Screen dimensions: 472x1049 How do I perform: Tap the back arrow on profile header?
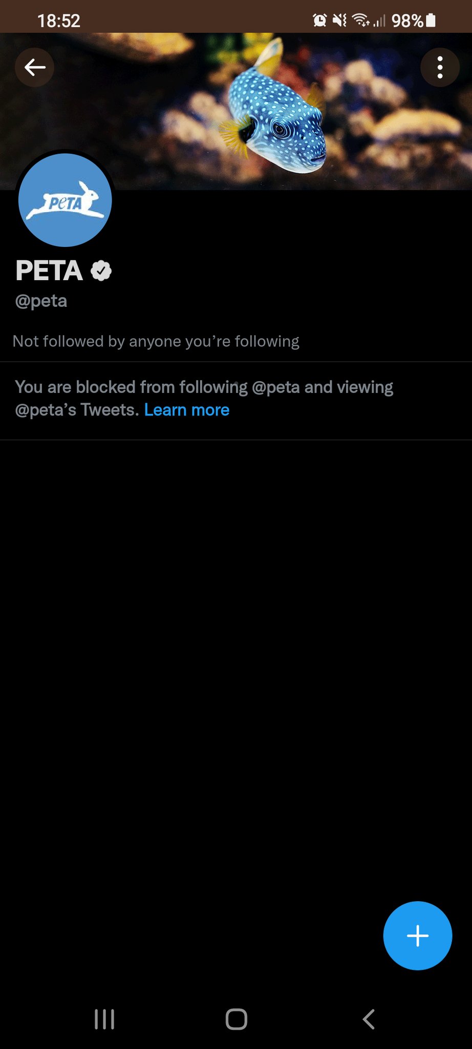coord(34,67)
